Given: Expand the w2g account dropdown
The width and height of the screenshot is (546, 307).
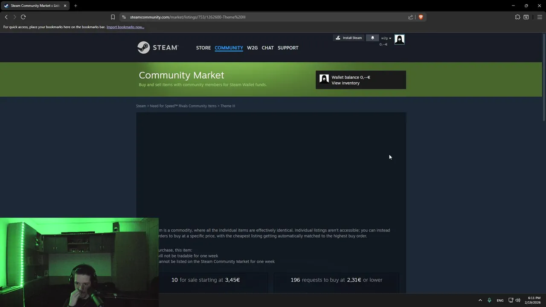Looking at the screenshot, I should click(386, 38).
